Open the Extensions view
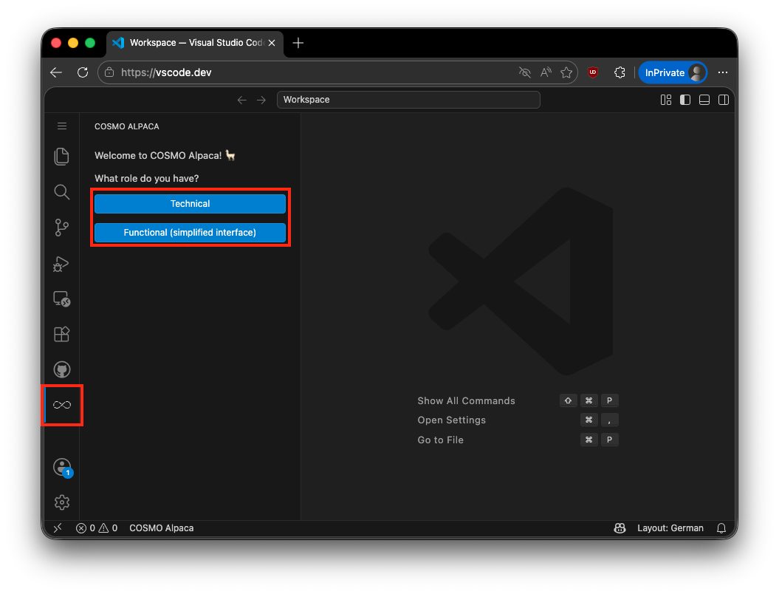 pyautogui.click(x=61, y=334)
